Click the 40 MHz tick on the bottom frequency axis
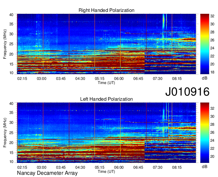This screenshot has height=177, width=218. tap(11, 104)
